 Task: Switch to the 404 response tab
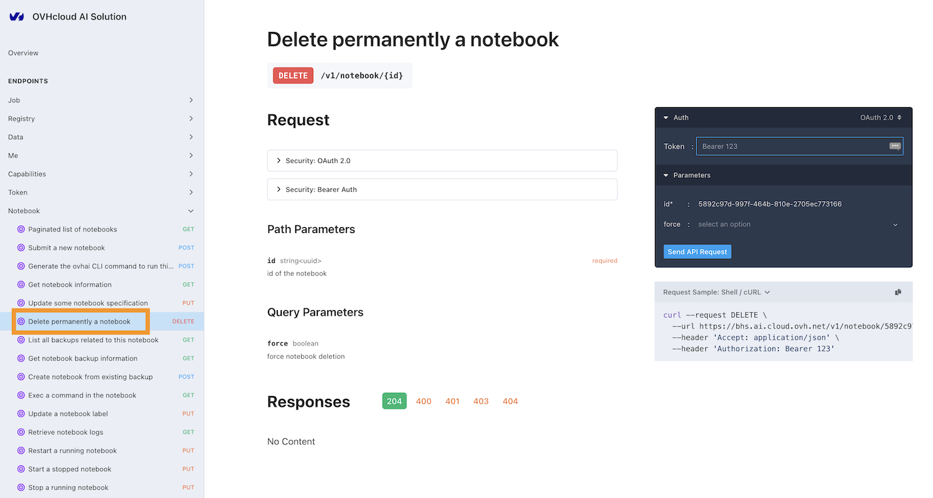tap(510, 401)
